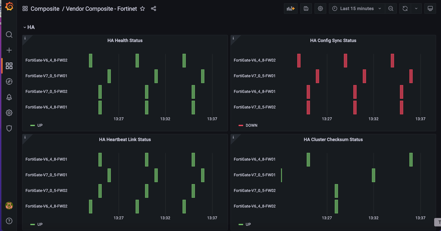Cycle view mode with monitor icon

[x=430, y=9]
